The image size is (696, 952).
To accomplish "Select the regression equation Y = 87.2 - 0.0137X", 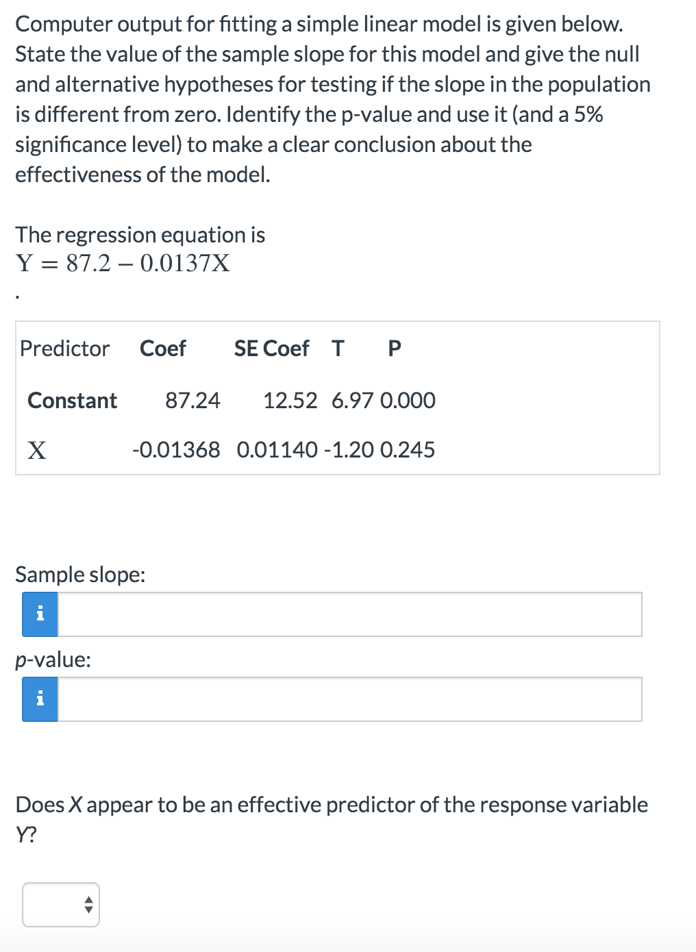I will tap(123, 261).
